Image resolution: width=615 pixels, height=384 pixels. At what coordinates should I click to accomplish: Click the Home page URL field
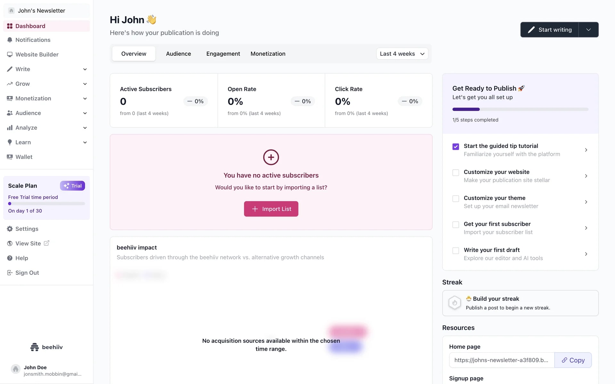(x=501, y=360)
